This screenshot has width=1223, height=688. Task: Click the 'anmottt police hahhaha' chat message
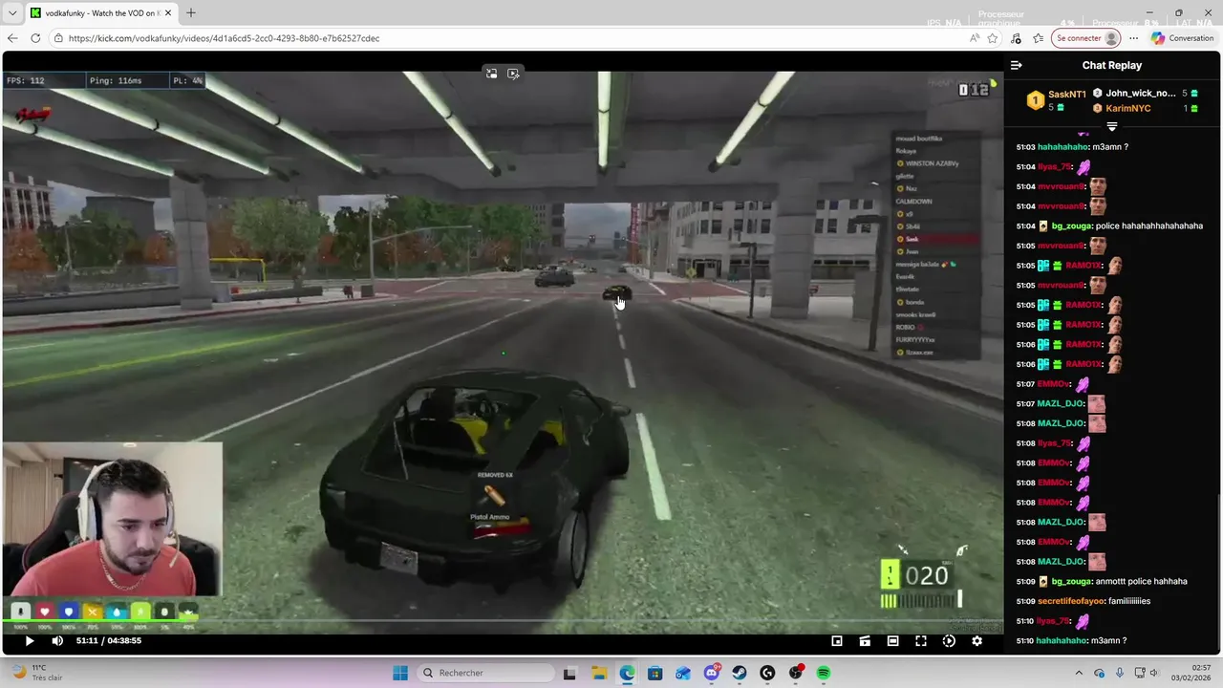(x=1141, y=581)
